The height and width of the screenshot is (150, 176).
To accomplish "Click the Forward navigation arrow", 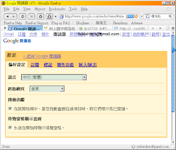I will point(14,17).
